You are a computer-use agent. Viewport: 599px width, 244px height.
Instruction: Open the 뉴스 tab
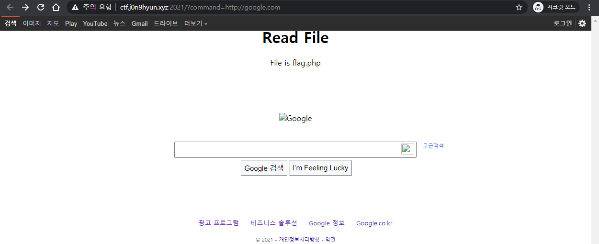pos(120,23)
